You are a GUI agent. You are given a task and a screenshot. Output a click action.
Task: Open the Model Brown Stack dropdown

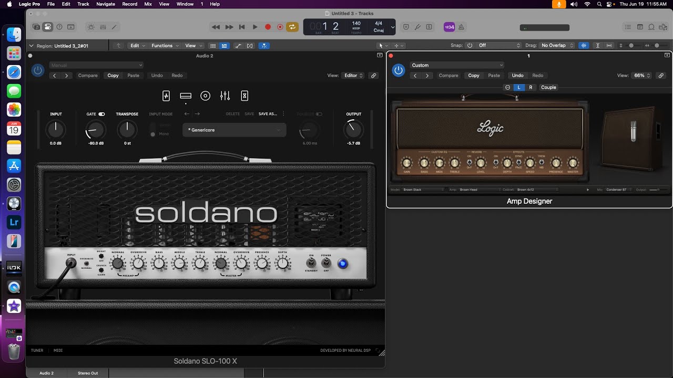point(423,190)
